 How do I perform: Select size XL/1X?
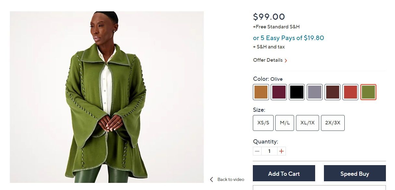(x=307, y=123)
